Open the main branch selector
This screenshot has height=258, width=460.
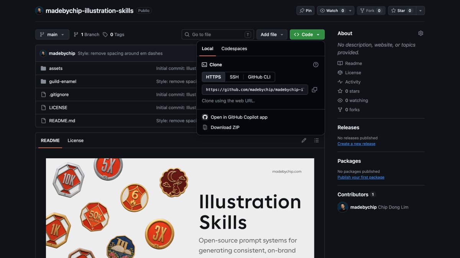click(52, 34)
